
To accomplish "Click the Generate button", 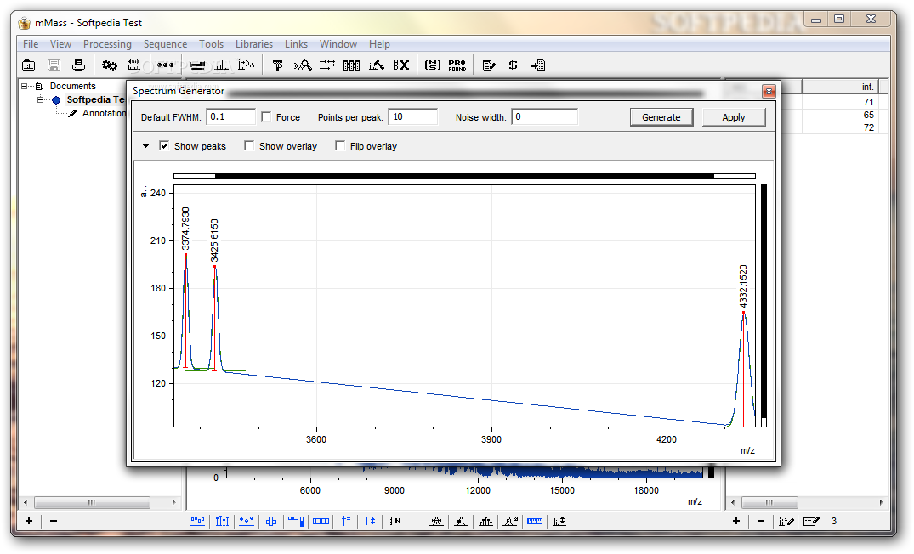I will (x=661, y=117).
